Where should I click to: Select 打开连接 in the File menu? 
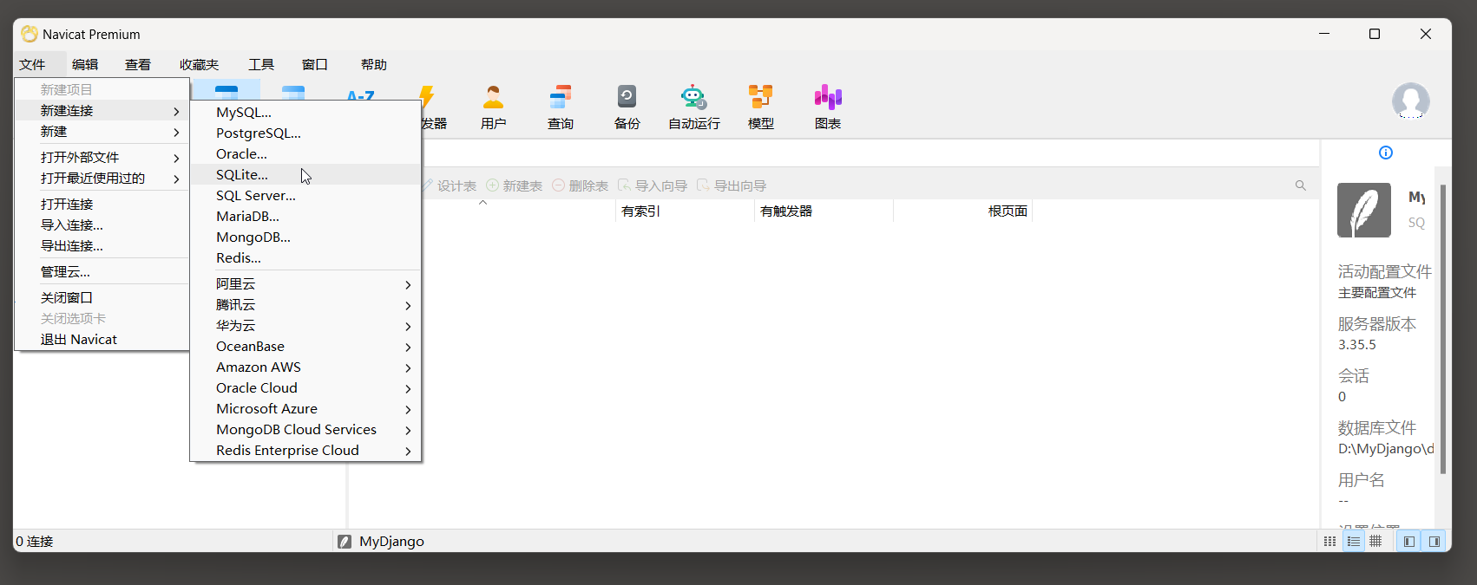coord(102,205)
